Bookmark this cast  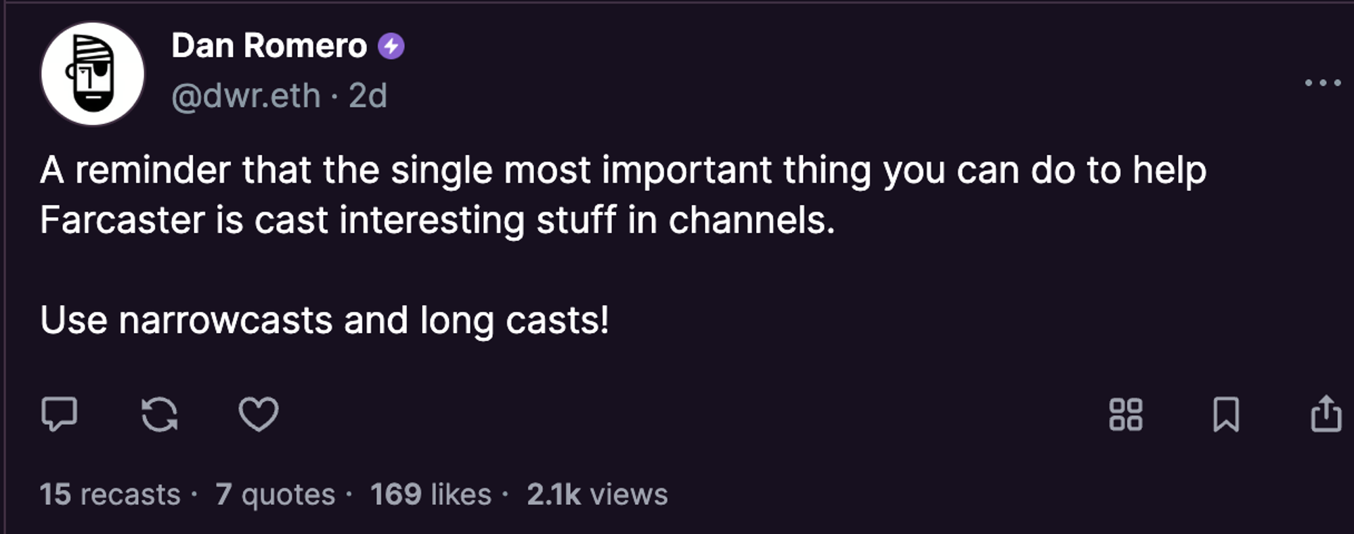1226,414
